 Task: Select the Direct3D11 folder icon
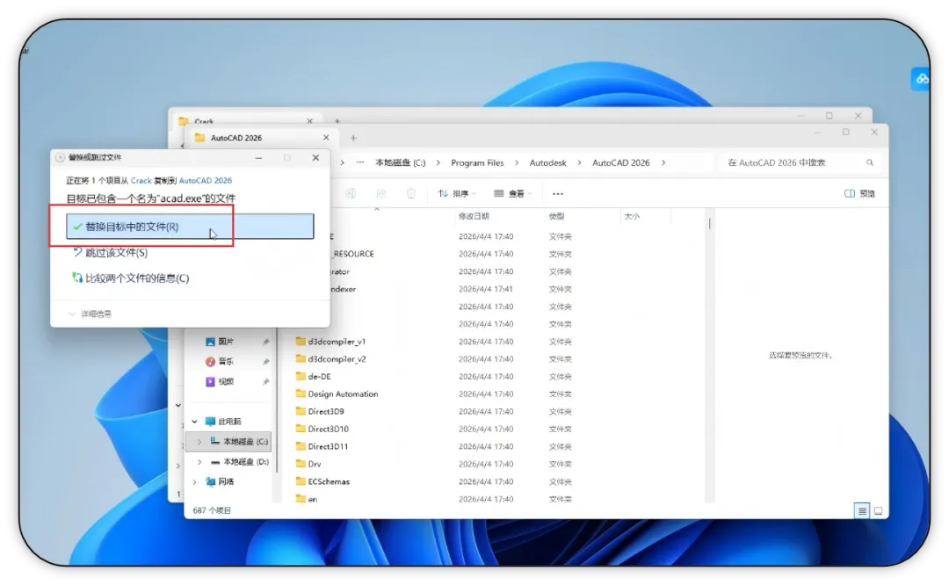tap(301, 446)
